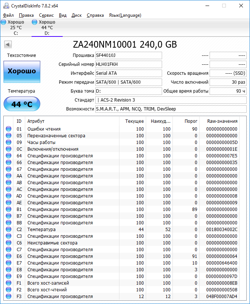Image resolution: width=250 pixels, height=304 pixels.
Task: Click raw value 0000000007E5
Action: click(x=221, y=156)
